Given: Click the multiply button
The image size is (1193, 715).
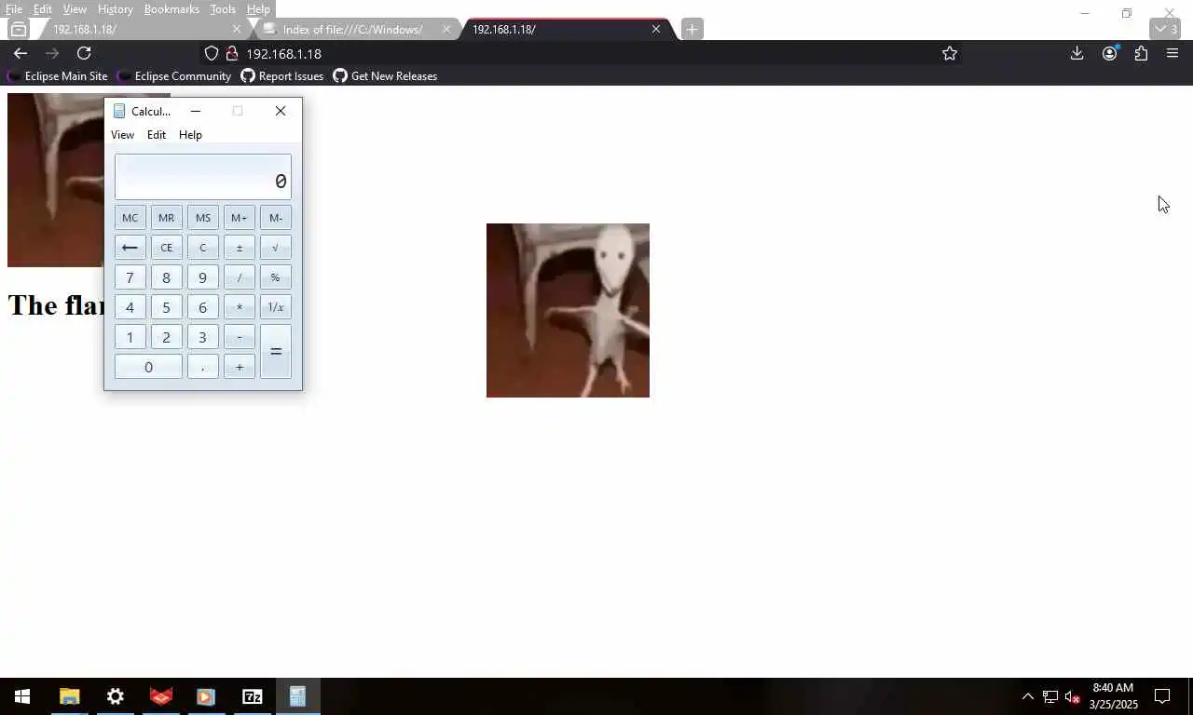Looking at the screenshot, I should [x=239, y=307].
